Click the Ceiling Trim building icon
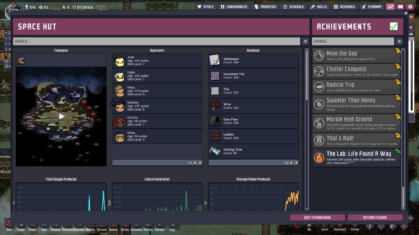 tap(215, 151)
